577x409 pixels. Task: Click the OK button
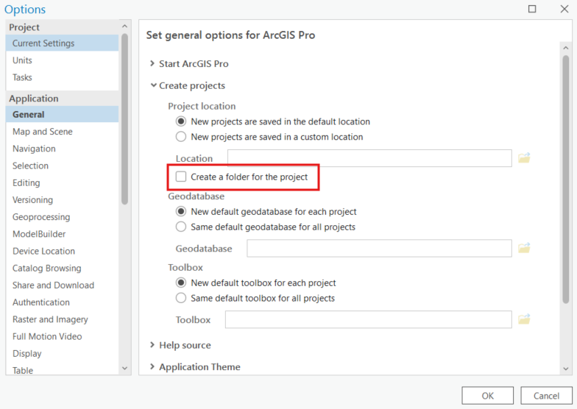pyautogui.click(x=487, y=396)
